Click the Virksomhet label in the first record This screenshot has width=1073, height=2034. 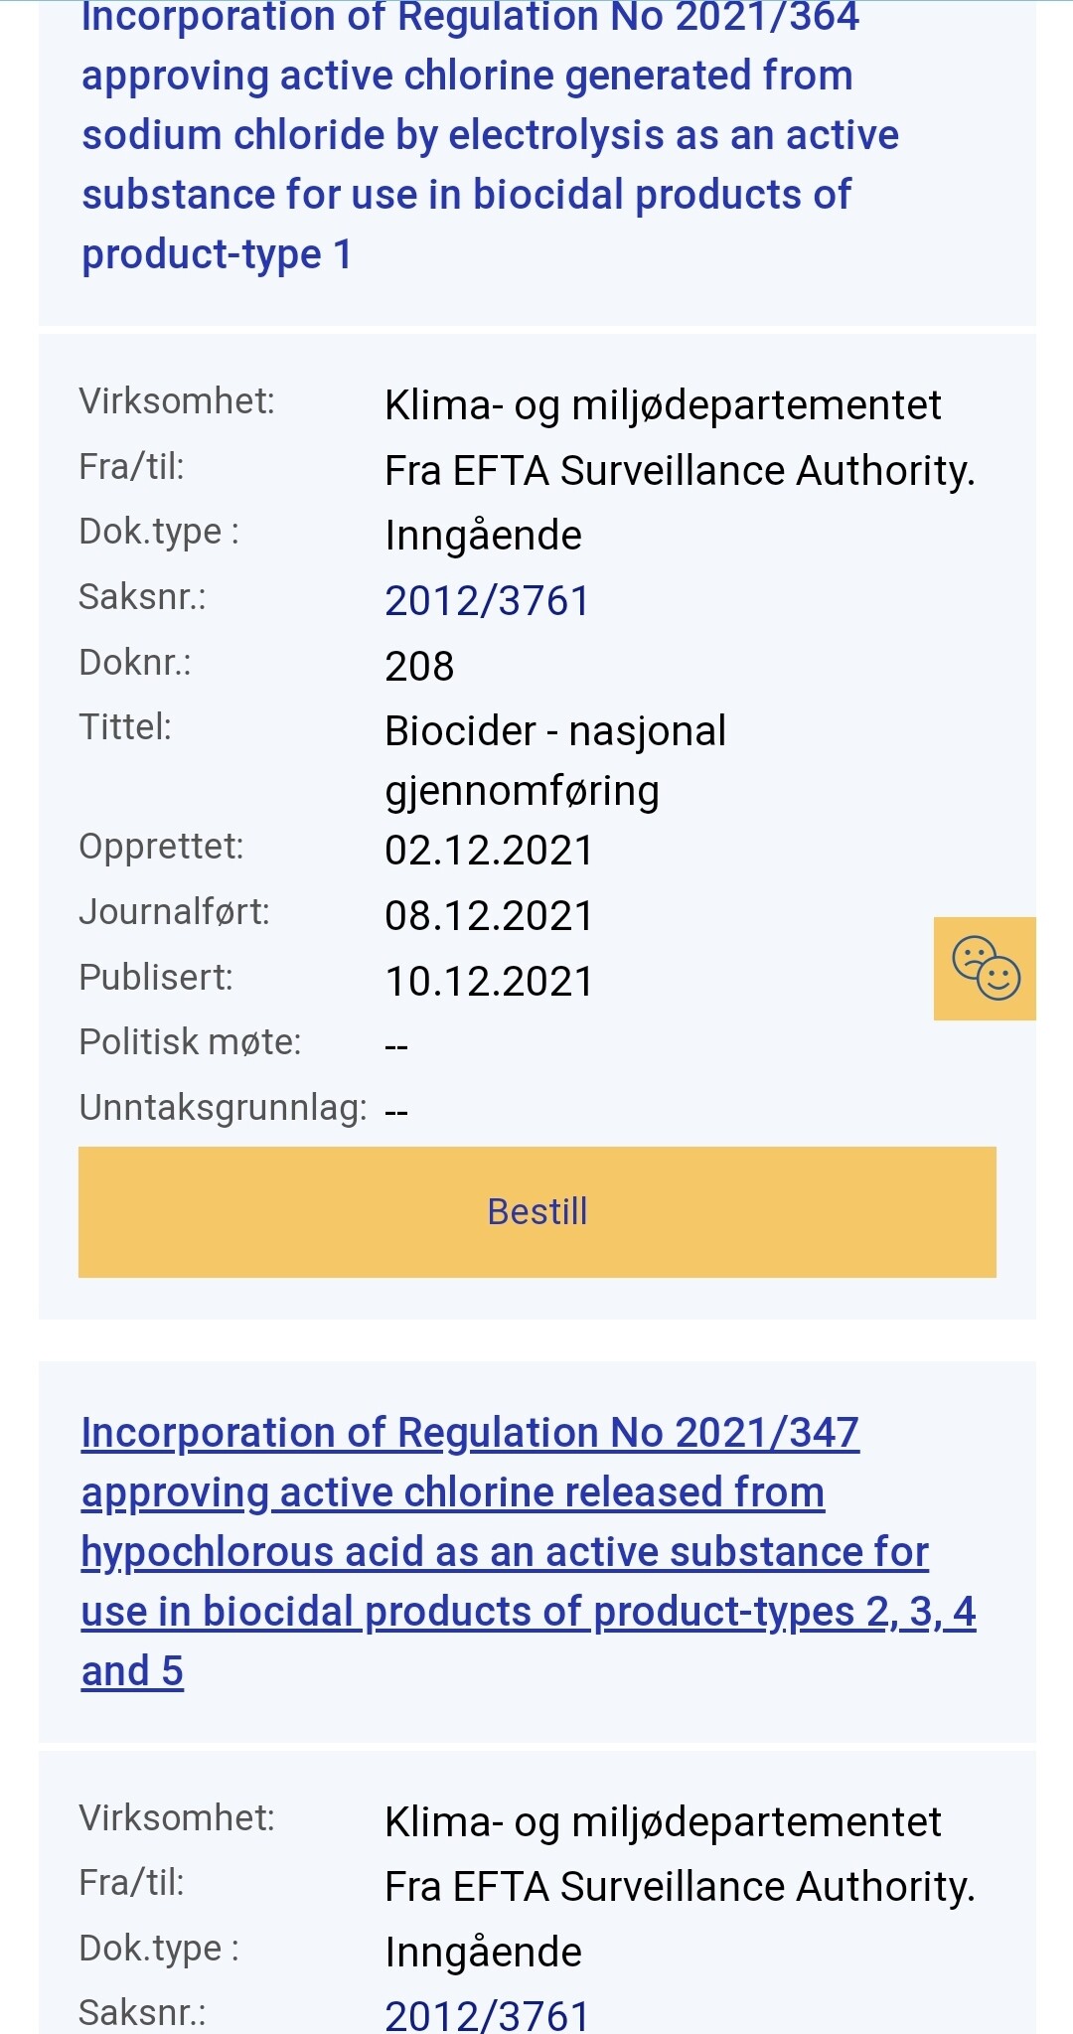pyautogui.click(x=177, y=401)
